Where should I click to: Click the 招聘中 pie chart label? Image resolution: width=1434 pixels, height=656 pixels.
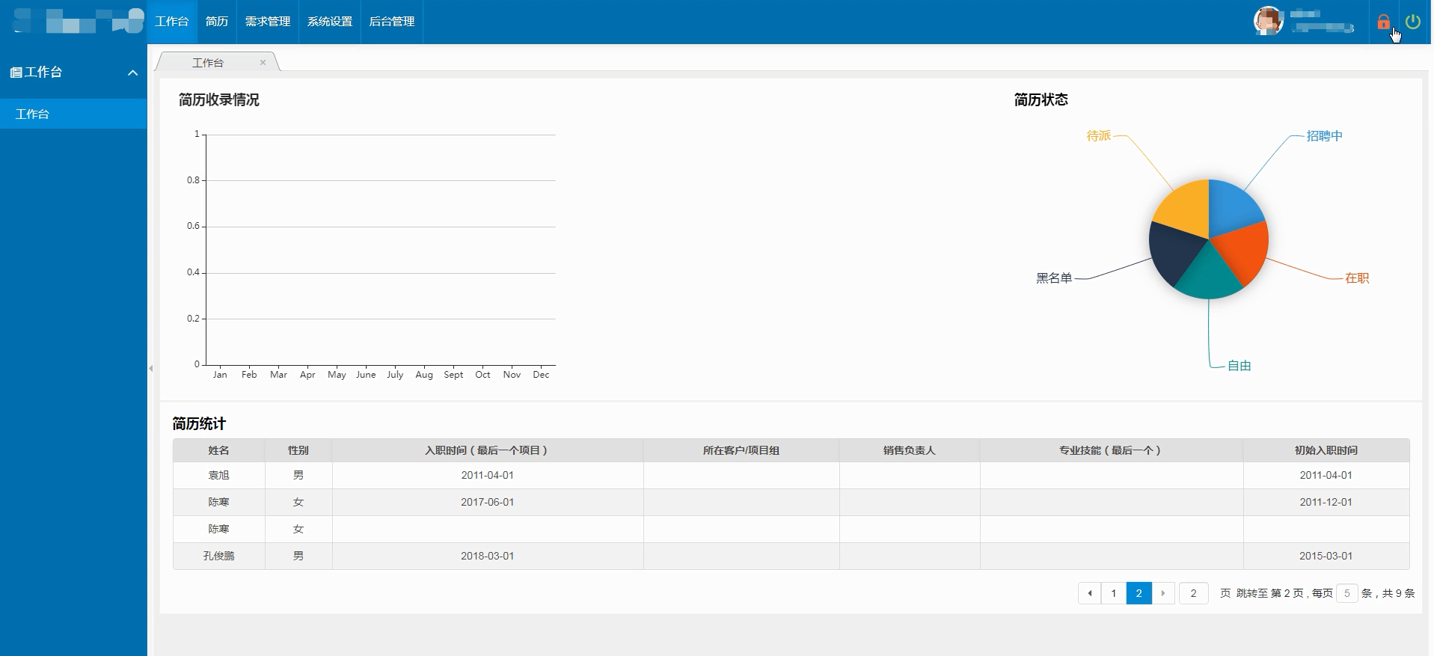pos(1324,136)
